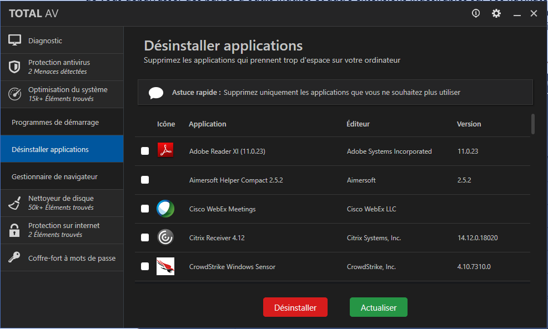The width and height of the screenshot is (548, 329).
Task: Select the Cisco WebEx Meetings checkbox
Action: coord(145,209)
